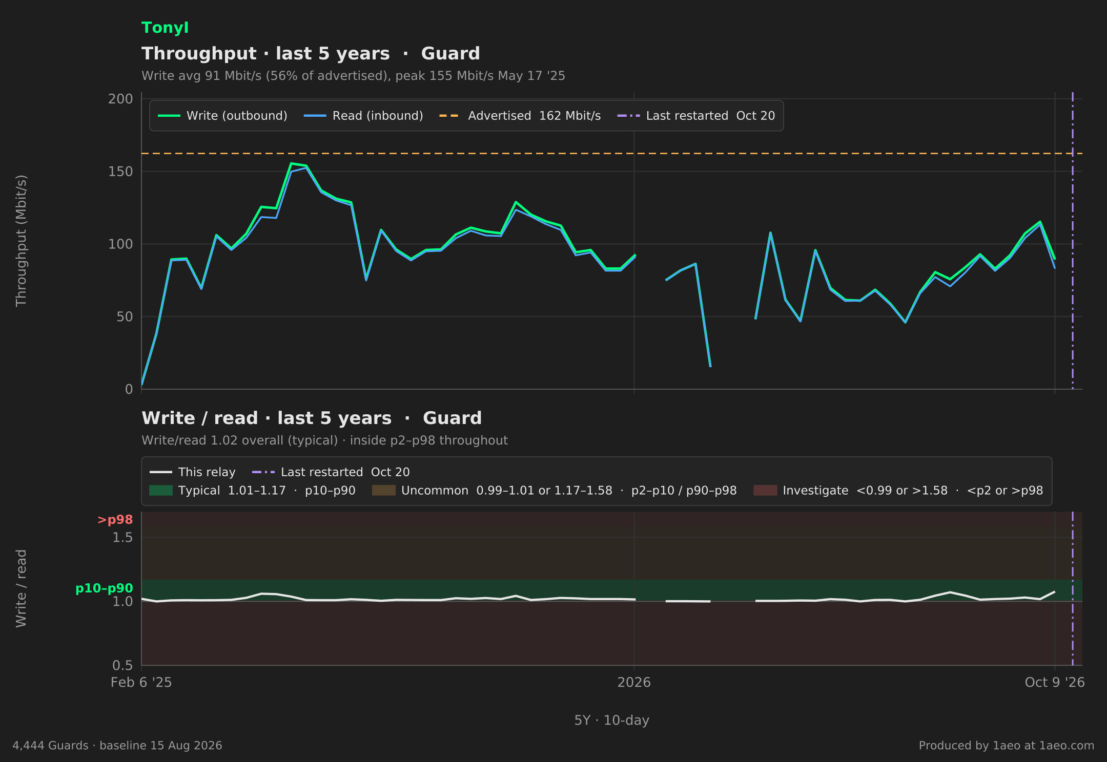Click the 5Y · 10-day range label
The image size is (1107, 762).
tap(612, 720)
